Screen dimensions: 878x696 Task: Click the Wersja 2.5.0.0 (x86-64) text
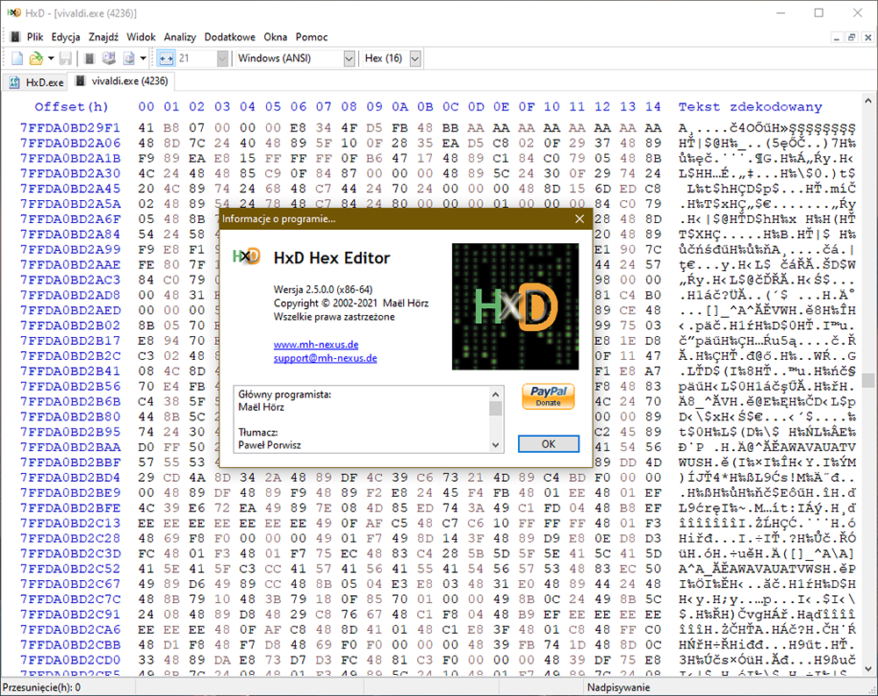point(323,290)
